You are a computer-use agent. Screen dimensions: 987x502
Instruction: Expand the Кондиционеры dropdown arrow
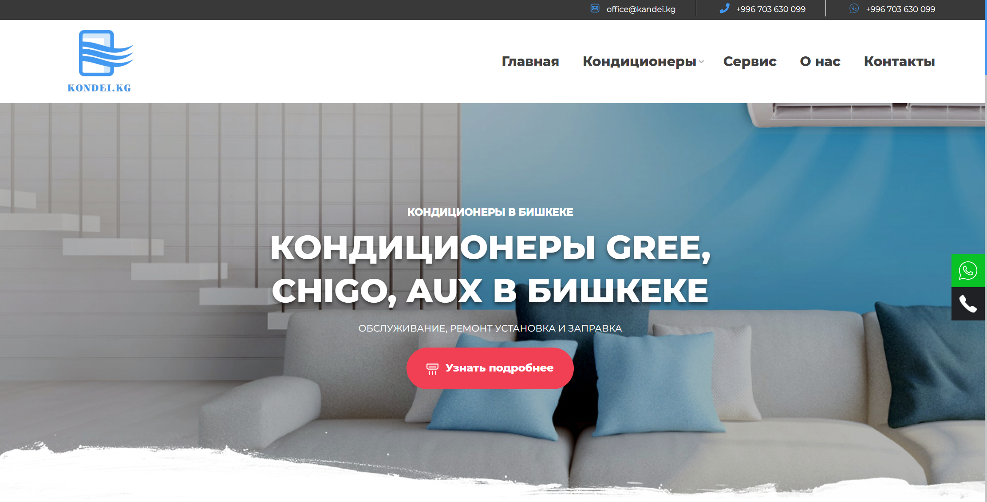pos(701,62)
